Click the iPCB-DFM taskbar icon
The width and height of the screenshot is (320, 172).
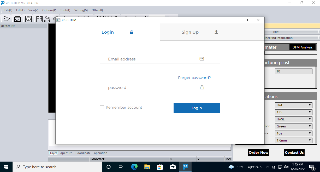tap(185, 167)
